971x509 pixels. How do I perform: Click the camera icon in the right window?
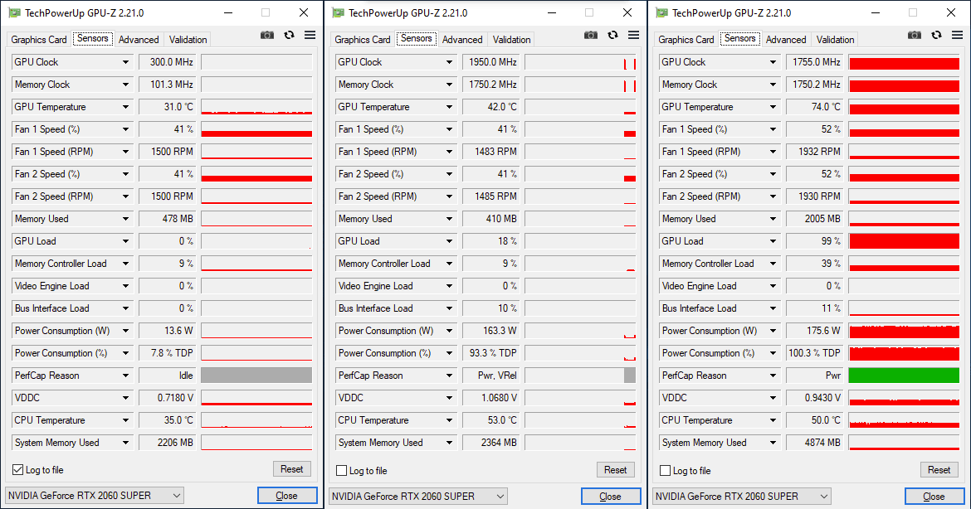pos(914,35)
